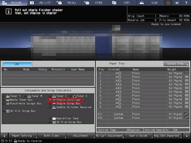
Task: Click the SD Trim Scrap Box icon
Action: [x=54, y=122]
